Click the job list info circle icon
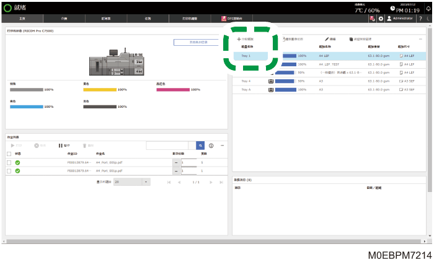Image resolution: width=434 pixels, height=262 pixels. tap(211, 146)
